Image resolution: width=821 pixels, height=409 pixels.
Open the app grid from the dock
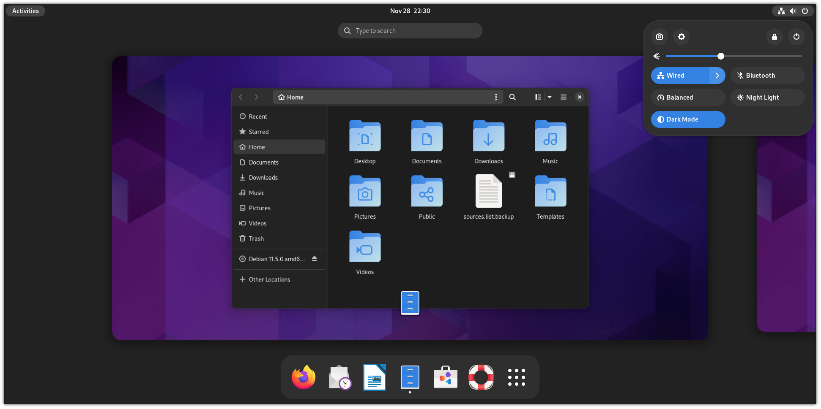(x=516, y=377)
